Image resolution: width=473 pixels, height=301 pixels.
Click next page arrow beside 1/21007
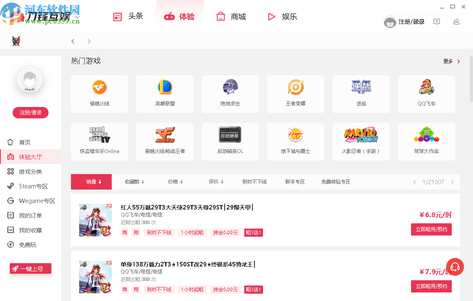tap(452, 182)
